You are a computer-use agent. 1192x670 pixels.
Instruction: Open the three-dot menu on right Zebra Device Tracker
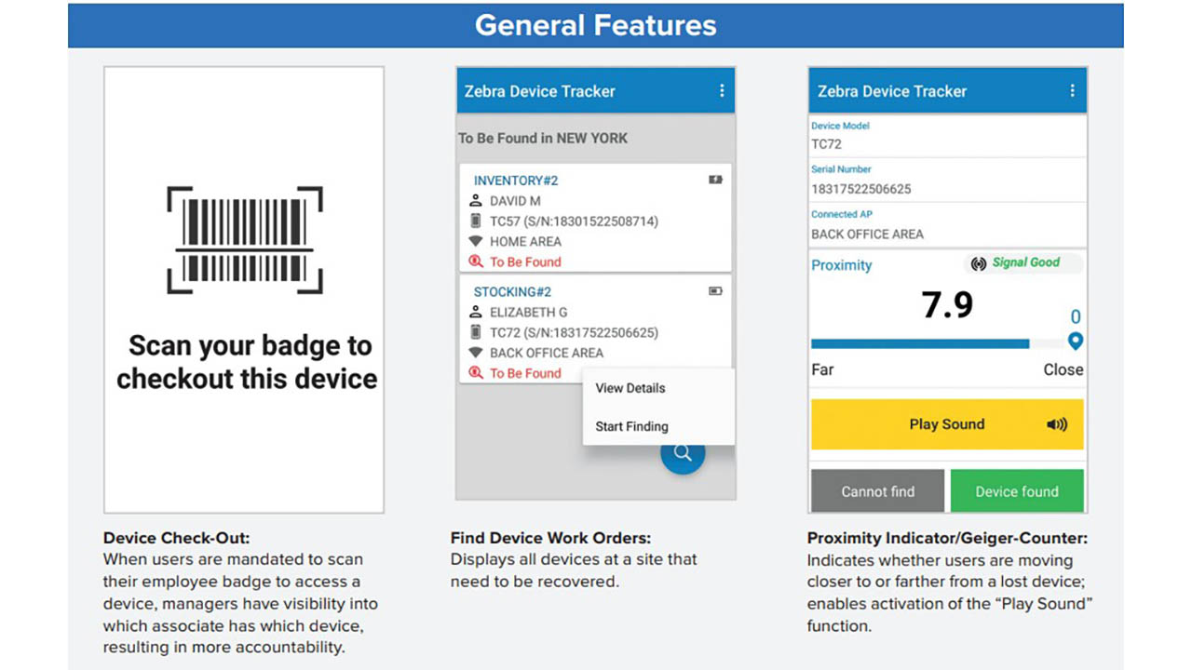coord(1074,90)
